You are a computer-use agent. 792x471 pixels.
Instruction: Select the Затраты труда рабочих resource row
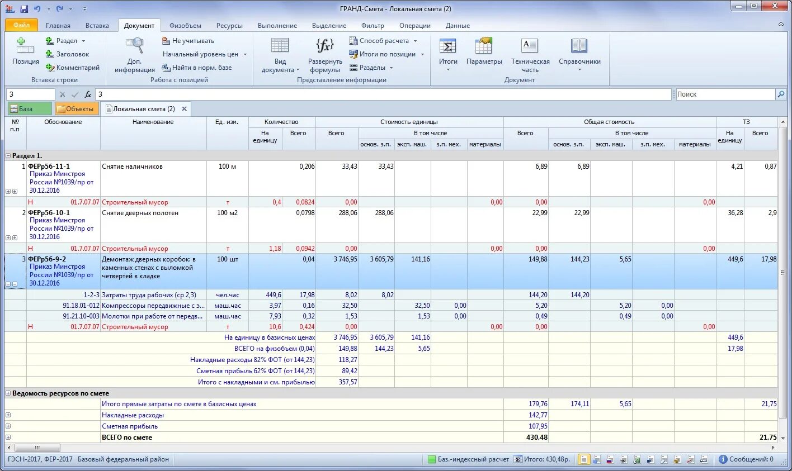(x=391, y=294)
